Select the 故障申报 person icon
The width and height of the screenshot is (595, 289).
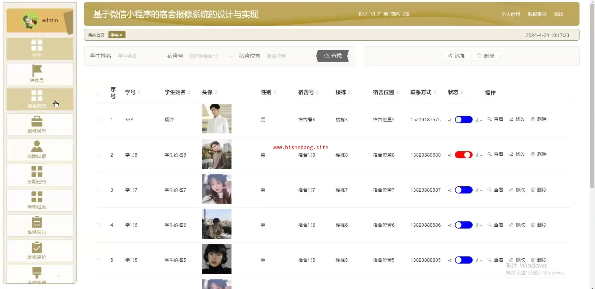pos(37,146)
